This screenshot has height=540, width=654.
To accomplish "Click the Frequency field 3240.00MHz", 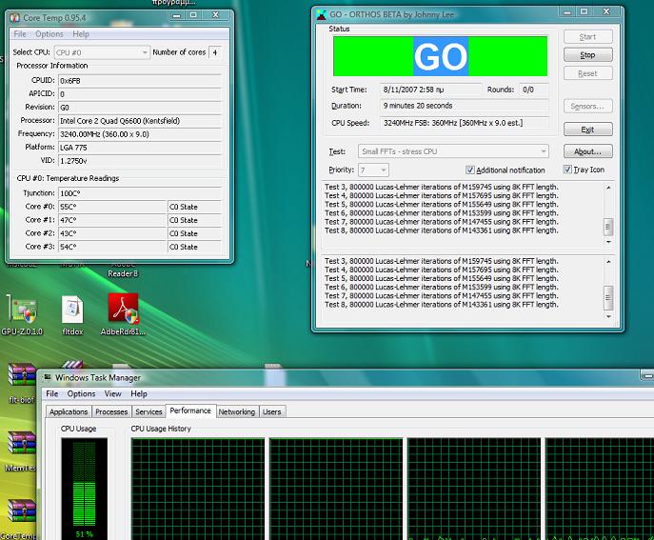I will [139, 134].
